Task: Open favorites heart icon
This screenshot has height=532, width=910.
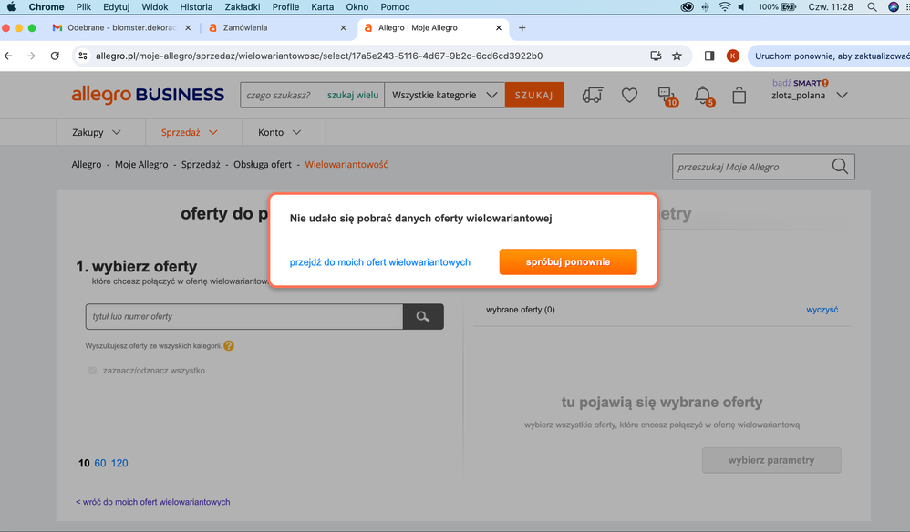Action: point(630,95)
